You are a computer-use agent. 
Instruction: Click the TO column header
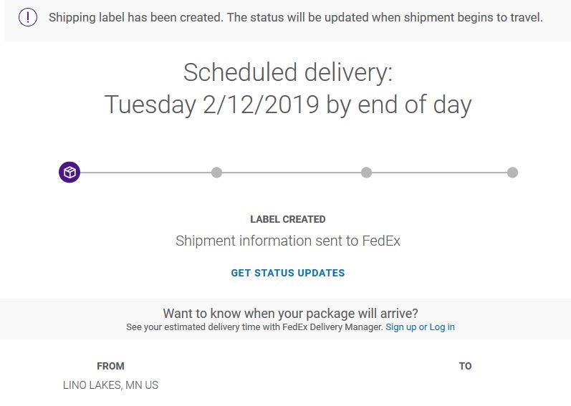point(465,366)
